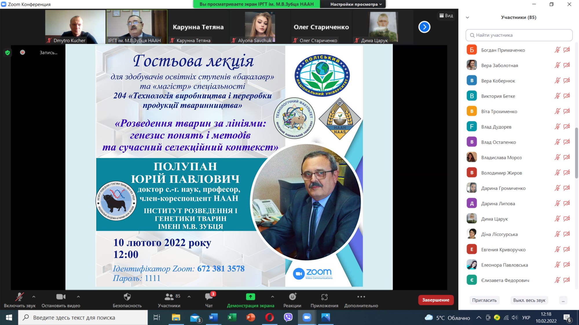Open the More options ellipsis in toolbar
579x325 pixels.
(361, 297)
